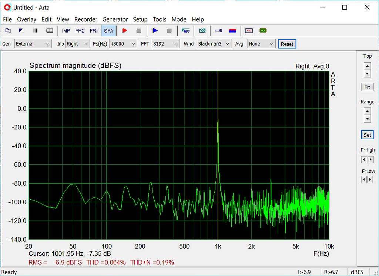The height and width of the screenshot is (276, 379).
Task: Open the Help menu
Action: pyautogui.click(x=198, y=19)
